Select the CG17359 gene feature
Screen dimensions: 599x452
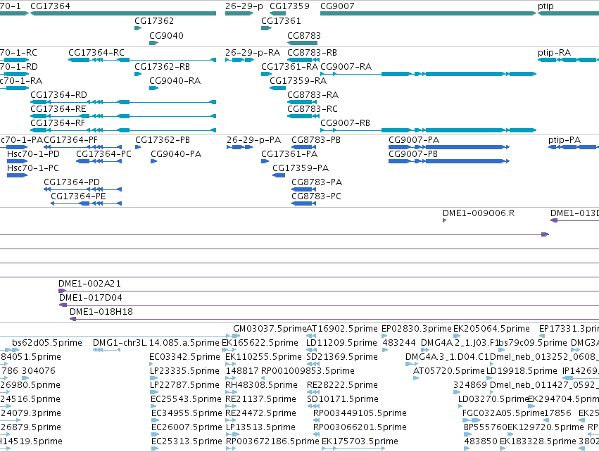[278, 13]
